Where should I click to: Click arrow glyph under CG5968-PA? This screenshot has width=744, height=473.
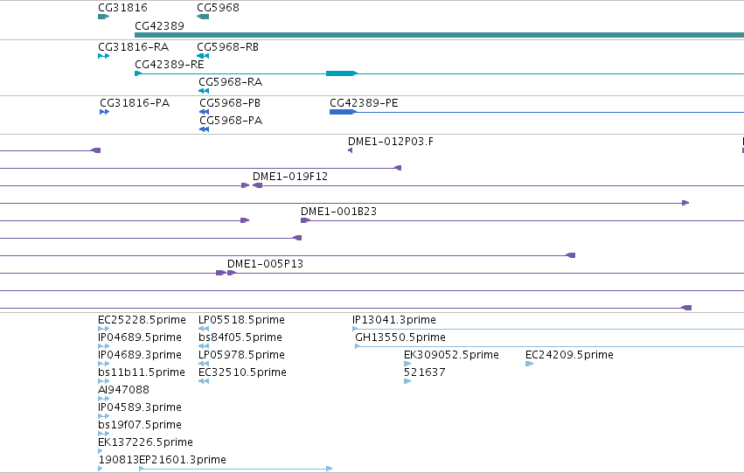coord(204,129)
